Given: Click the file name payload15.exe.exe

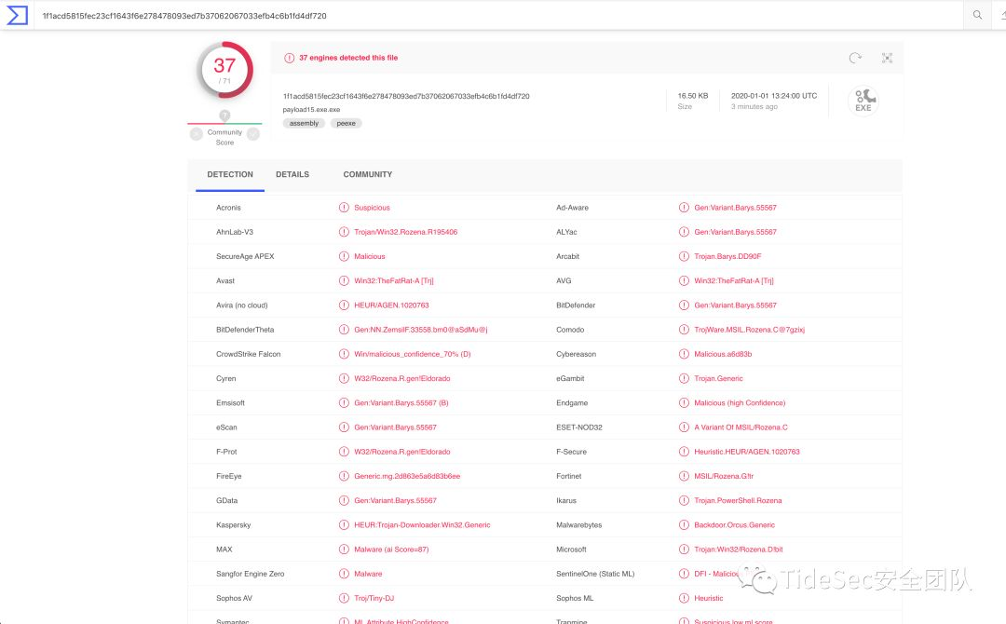Looking at the screenshot, I should pos(312,110).
